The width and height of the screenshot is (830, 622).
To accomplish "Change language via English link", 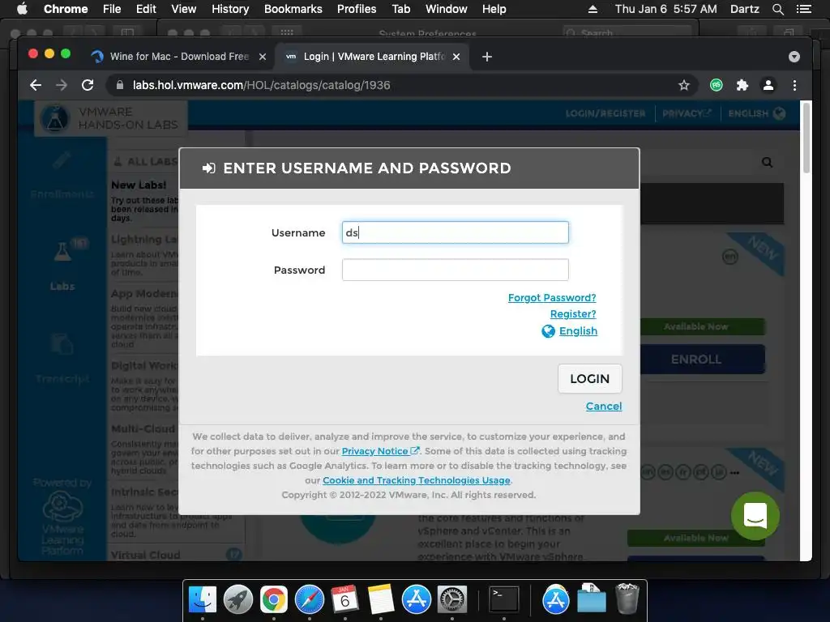I will point(578,331).
